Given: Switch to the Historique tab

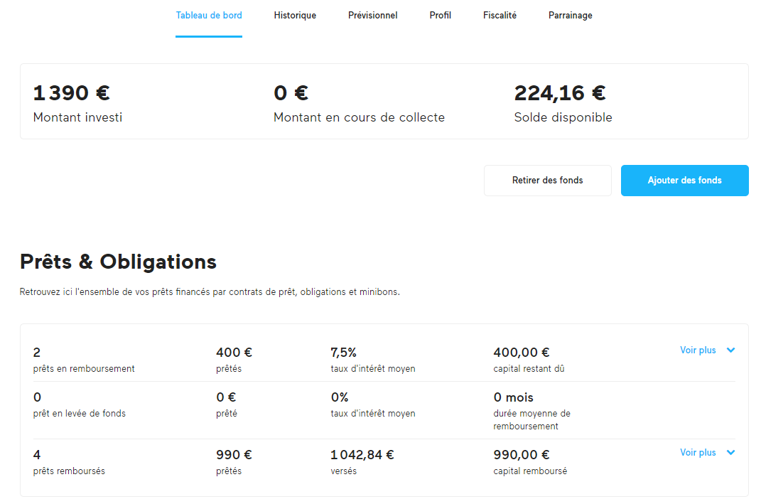Looking at the screenshot, I should click(295, 16).
